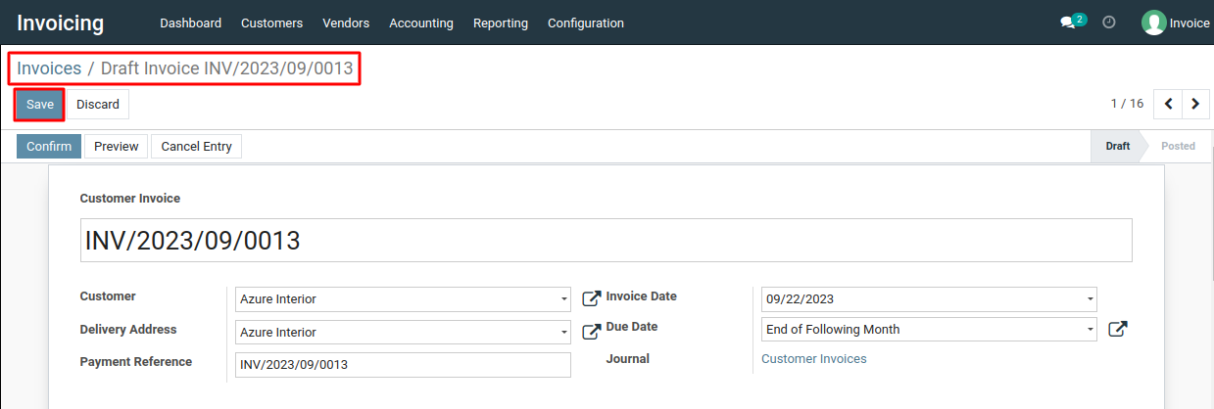Open external link beside Due Date
The height and width of the screenshot is (409, 1214).
coord(1117,330)
